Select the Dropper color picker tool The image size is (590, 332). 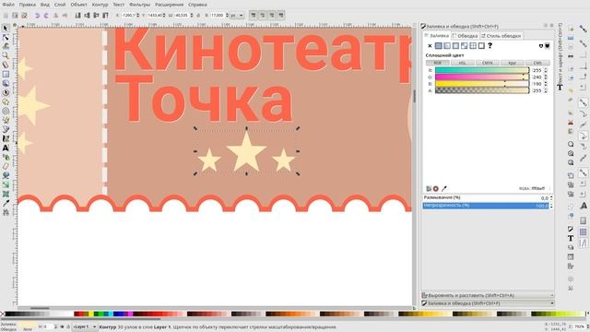(6, 203)
